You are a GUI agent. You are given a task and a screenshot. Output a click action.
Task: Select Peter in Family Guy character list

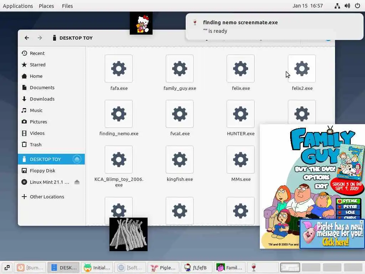pyautogui.click(x=348, y=207)
